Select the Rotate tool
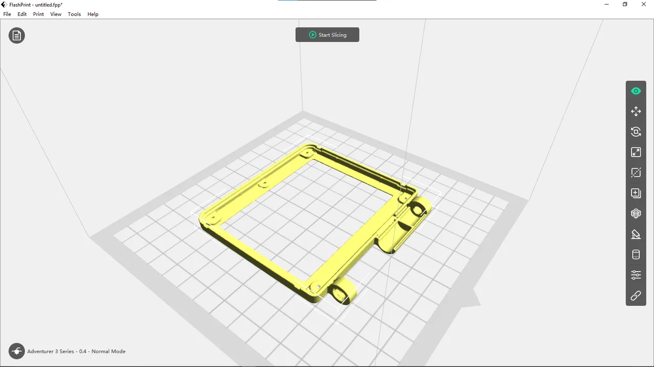The image size is (654, 367). tap(636, 132)
